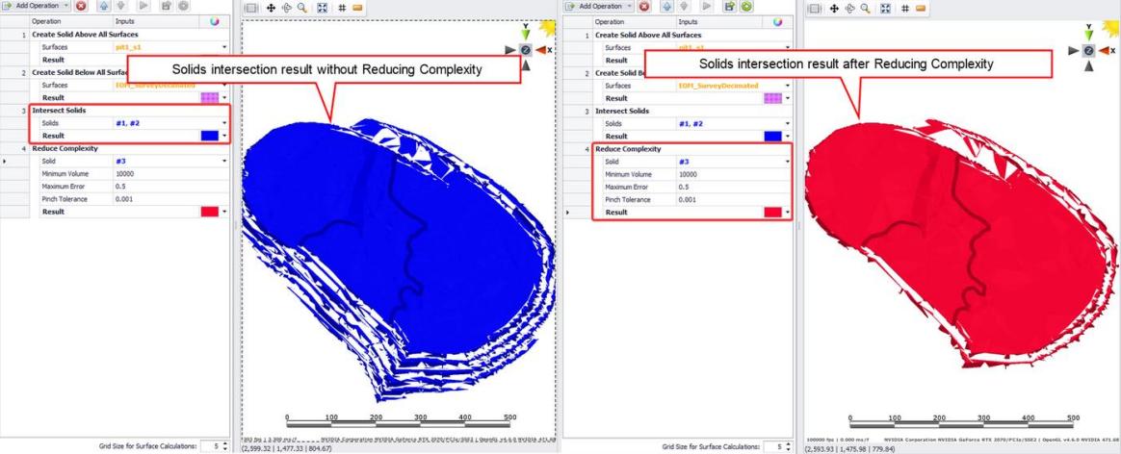This screenshot has height=454, width=1121.
Task: Toggle the selection box mode in left viewport
Action: click(252, 7)
